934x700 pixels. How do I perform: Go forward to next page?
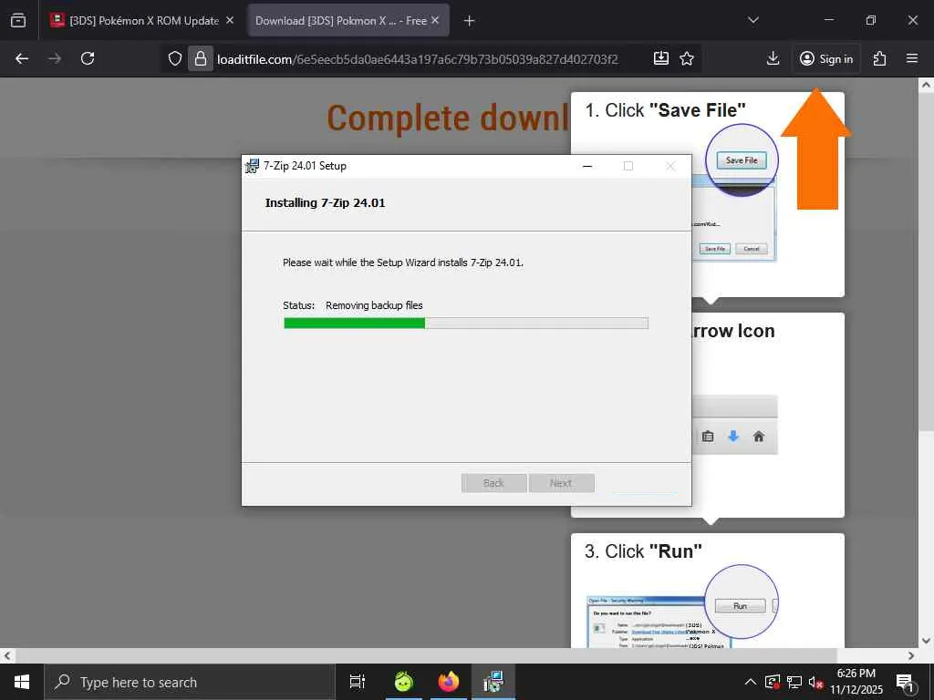pos(55,58)
